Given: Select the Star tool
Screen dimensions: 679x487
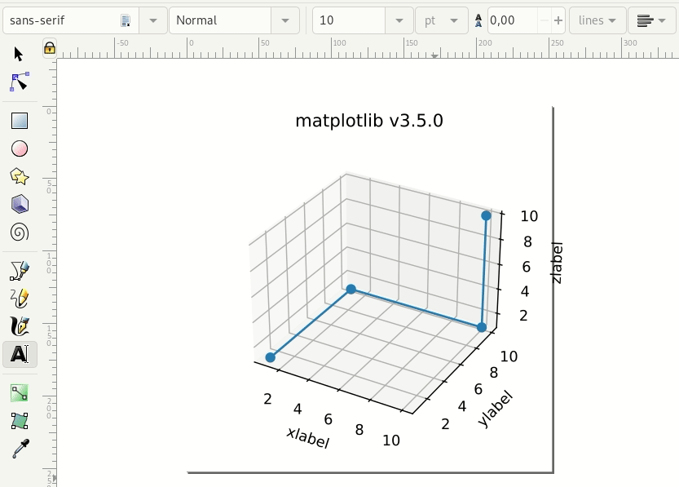Looking at the screenshot, I should (20, 176).
